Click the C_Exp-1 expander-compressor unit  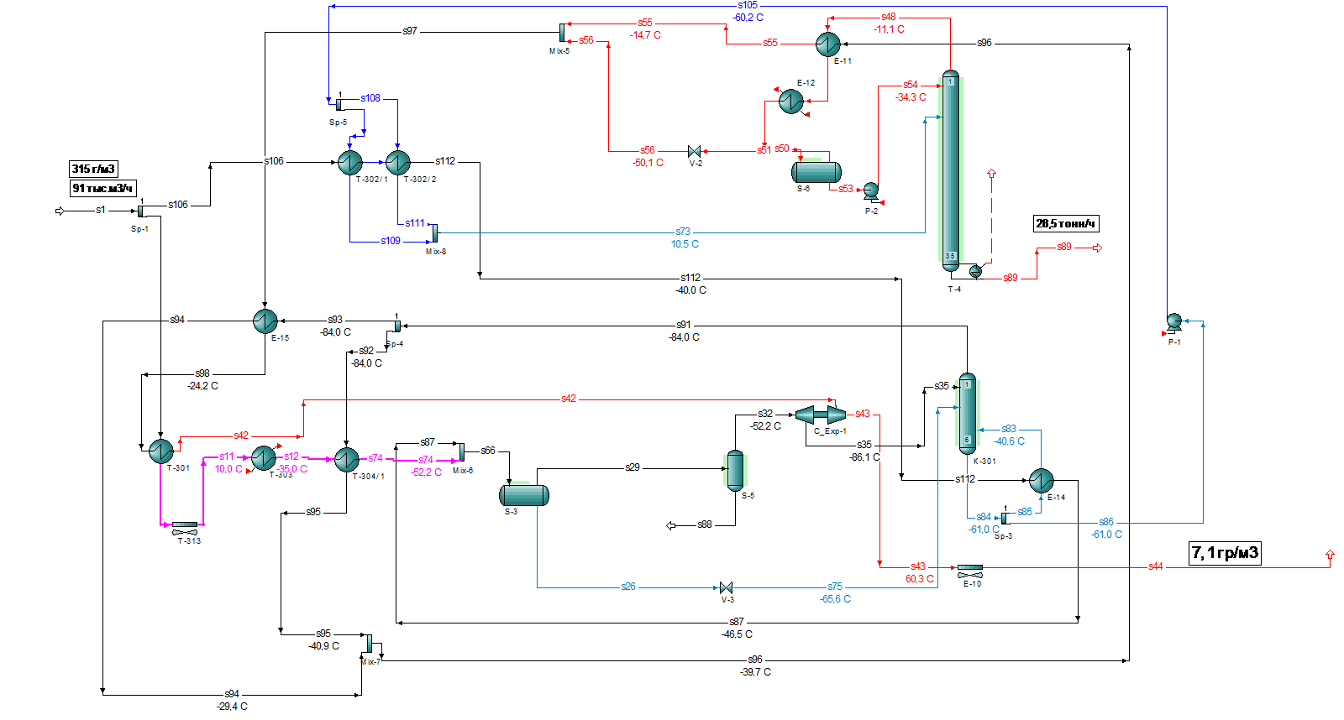tap(821, 415)
